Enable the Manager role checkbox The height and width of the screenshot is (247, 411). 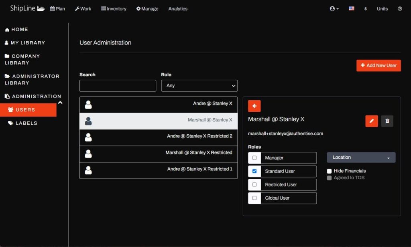[x=254, y=158]
